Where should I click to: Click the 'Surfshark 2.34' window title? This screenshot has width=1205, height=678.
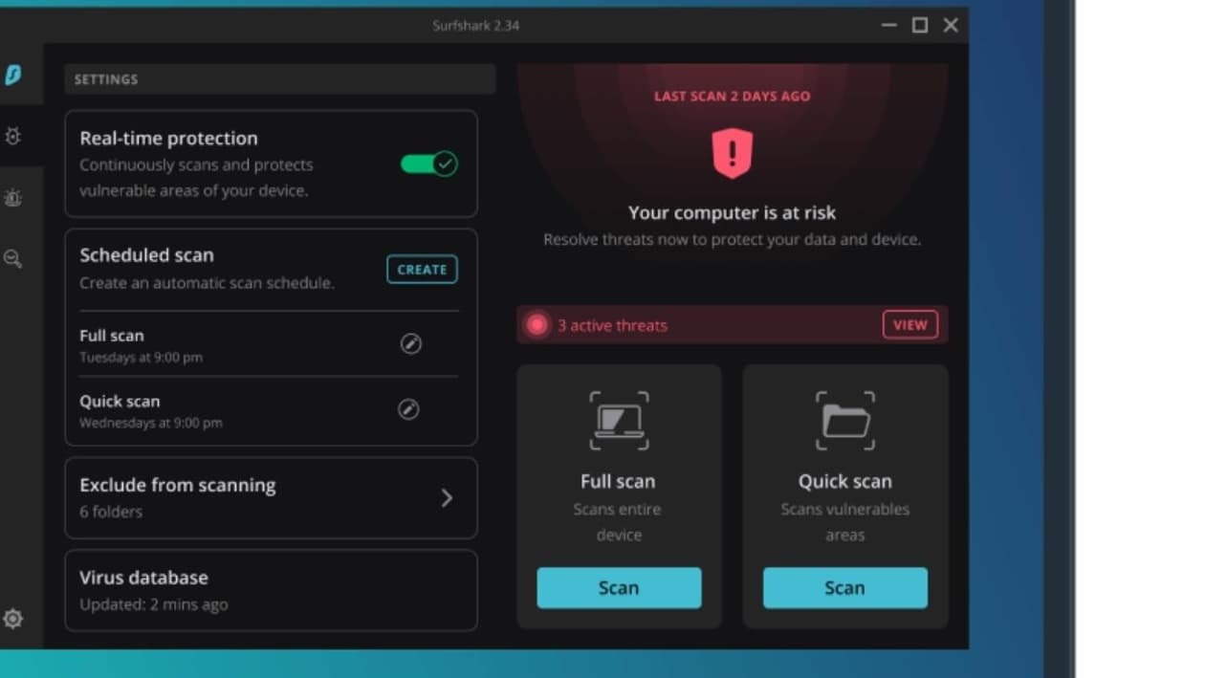[x=475, y=25]
